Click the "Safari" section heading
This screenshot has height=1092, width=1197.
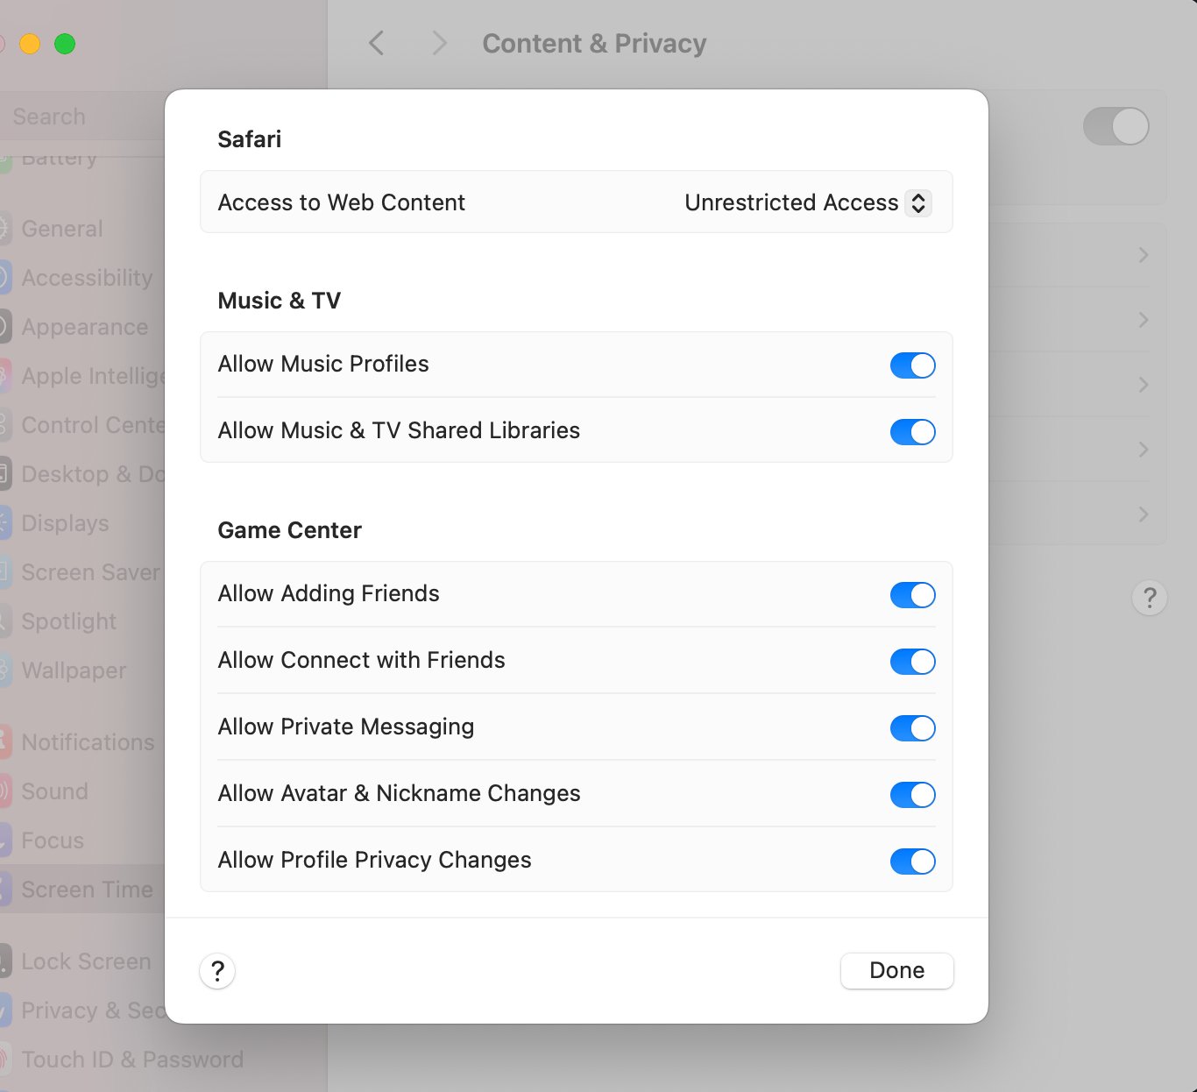(250, 139)
